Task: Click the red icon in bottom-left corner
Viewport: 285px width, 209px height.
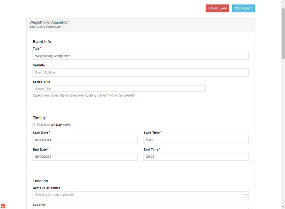Action: (3, 207)
